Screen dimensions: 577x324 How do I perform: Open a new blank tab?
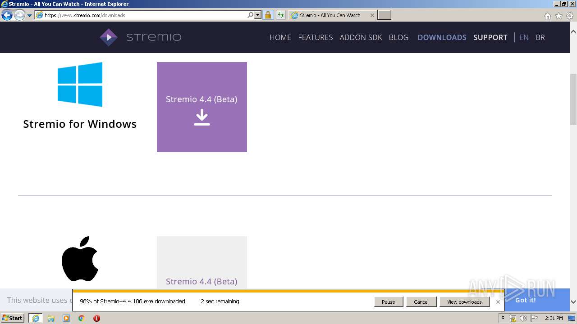point(384,15)
